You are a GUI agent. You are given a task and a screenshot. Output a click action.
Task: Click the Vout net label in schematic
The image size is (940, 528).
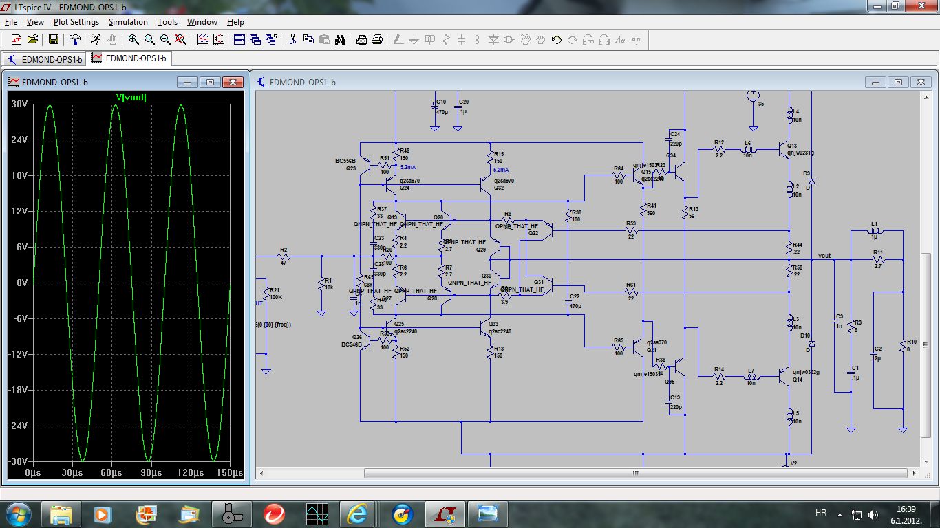(824, 256)
